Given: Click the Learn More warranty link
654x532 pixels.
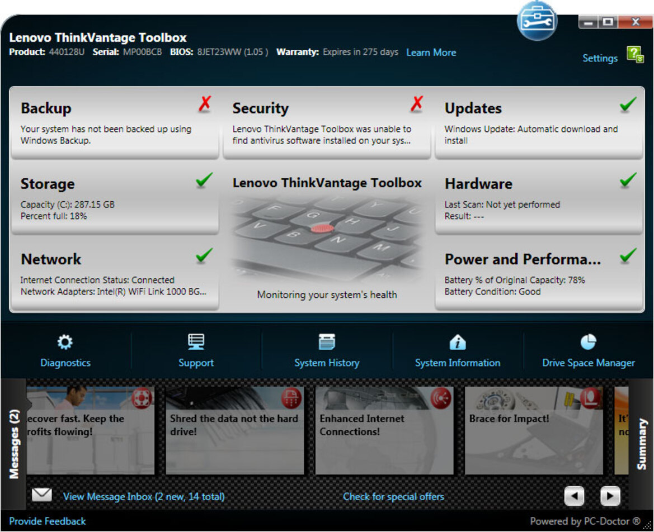Looking at the screenshot, I should click(431, 53).
